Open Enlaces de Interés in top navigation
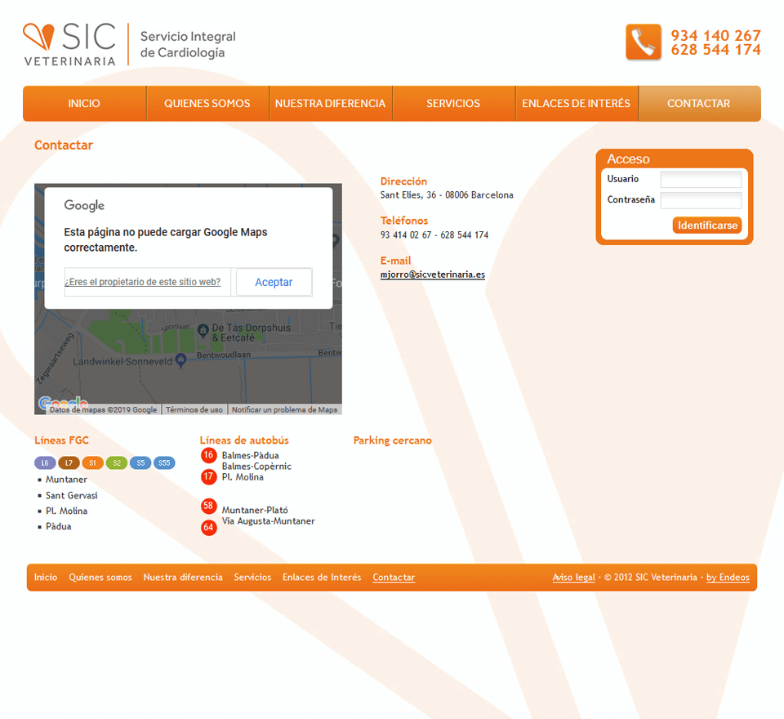784x719 pixels. click(576, 104)
